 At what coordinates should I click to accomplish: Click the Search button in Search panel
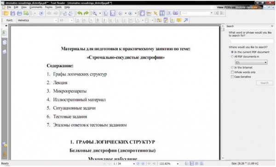coord(264,83)
